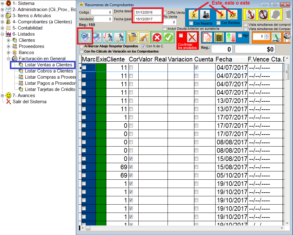Screen dimensions: 293x235
Task: Click the Fecha Hasta date field
Action: click(x=148, y=19)
